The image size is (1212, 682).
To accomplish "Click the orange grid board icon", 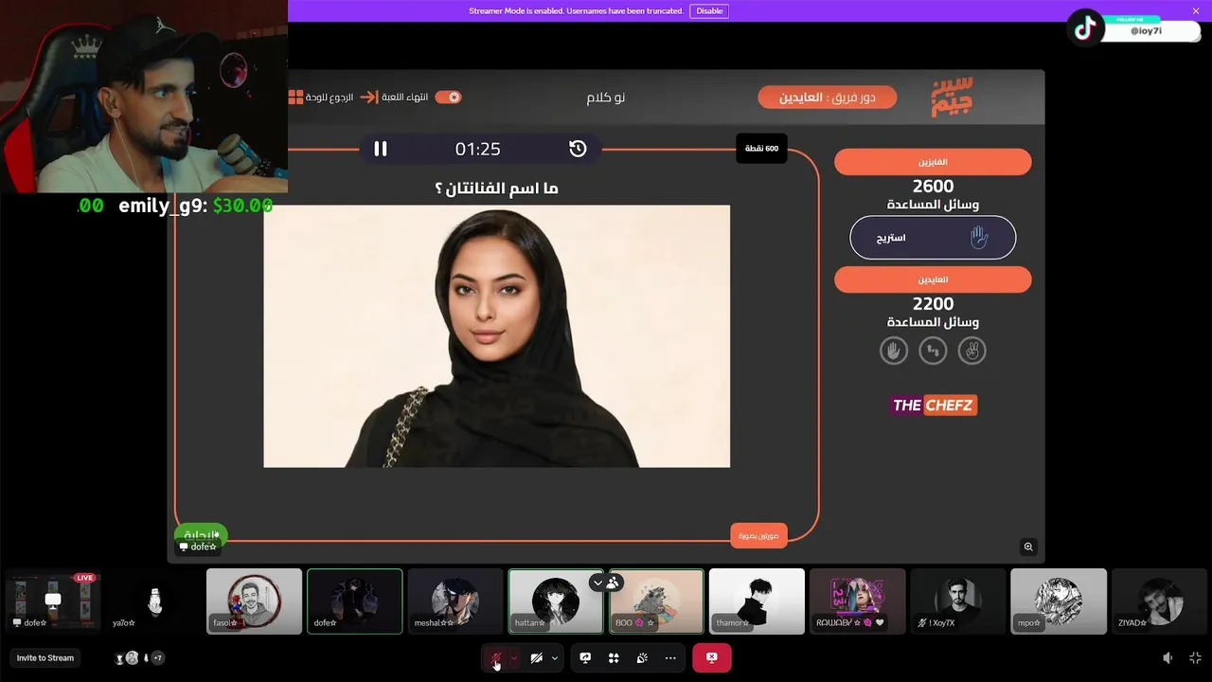I will click(x=295, y=97).
